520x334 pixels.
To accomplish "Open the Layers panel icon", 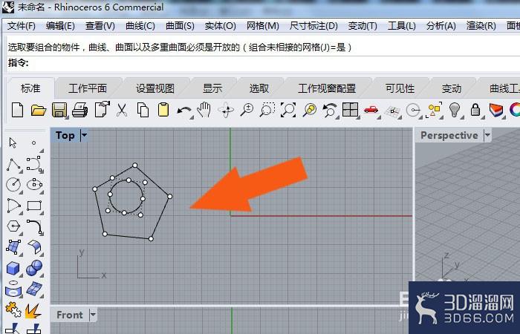I will pyautogui.click(x=495, y=110).
